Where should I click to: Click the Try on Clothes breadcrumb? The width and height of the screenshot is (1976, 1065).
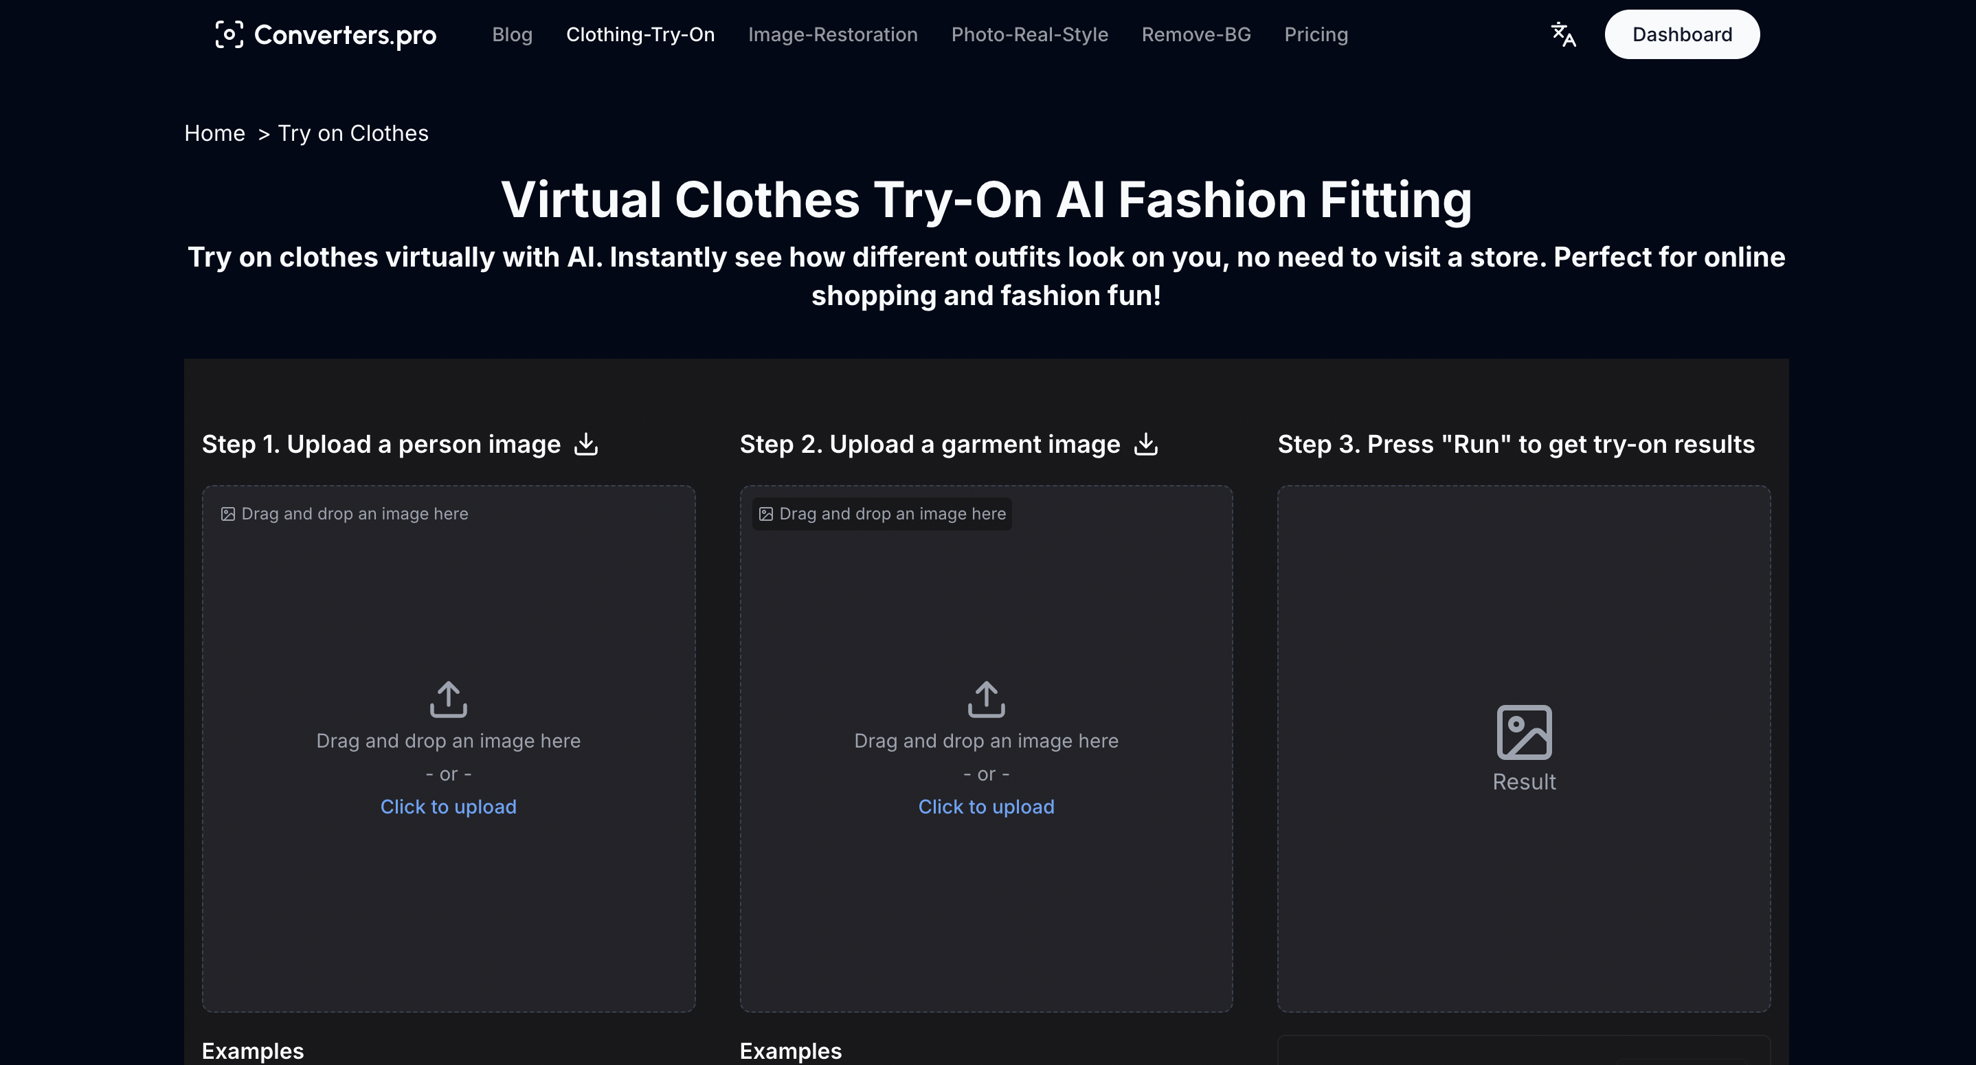(353, 133)
